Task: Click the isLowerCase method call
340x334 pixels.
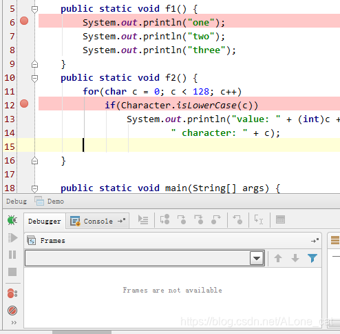Action: pos(206,106)
